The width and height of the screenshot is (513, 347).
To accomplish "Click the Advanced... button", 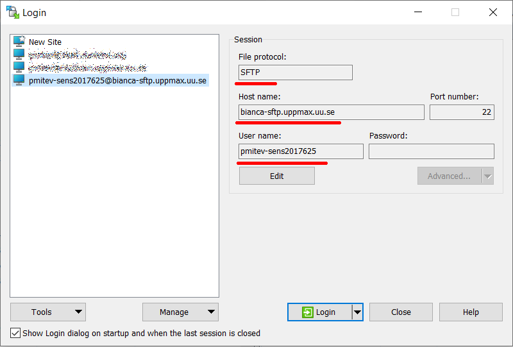I will coord(450,176).
